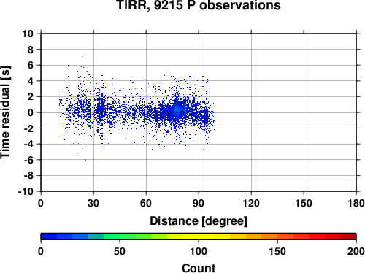Click the dense green cluster near 78 degrees
The image size is (365, 273).
pyautogui.click(x=177, y=110)
